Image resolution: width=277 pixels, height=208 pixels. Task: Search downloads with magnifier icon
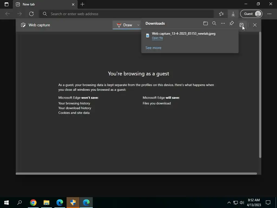pyautogui.click(x=214, y=23)
